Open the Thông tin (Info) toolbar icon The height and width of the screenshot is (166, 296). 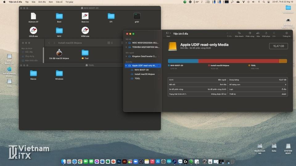tap(286, 33)
